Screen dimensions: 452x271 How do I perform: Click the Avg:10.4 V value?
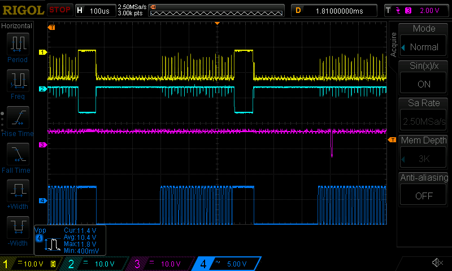coord(80,237)
